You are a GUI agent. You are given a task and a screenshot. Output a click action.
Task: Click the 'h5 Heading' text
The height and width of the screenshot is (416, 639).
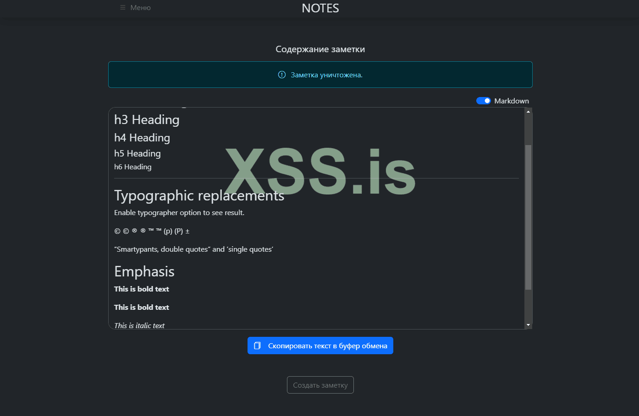138,153
